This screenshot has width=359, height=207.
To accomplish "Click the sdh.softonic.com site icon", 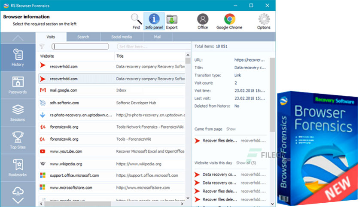I will [x=43, y=103].
